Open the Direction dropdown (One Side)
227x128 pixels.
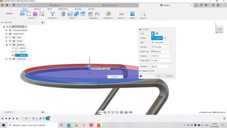(x=161, y=47)
